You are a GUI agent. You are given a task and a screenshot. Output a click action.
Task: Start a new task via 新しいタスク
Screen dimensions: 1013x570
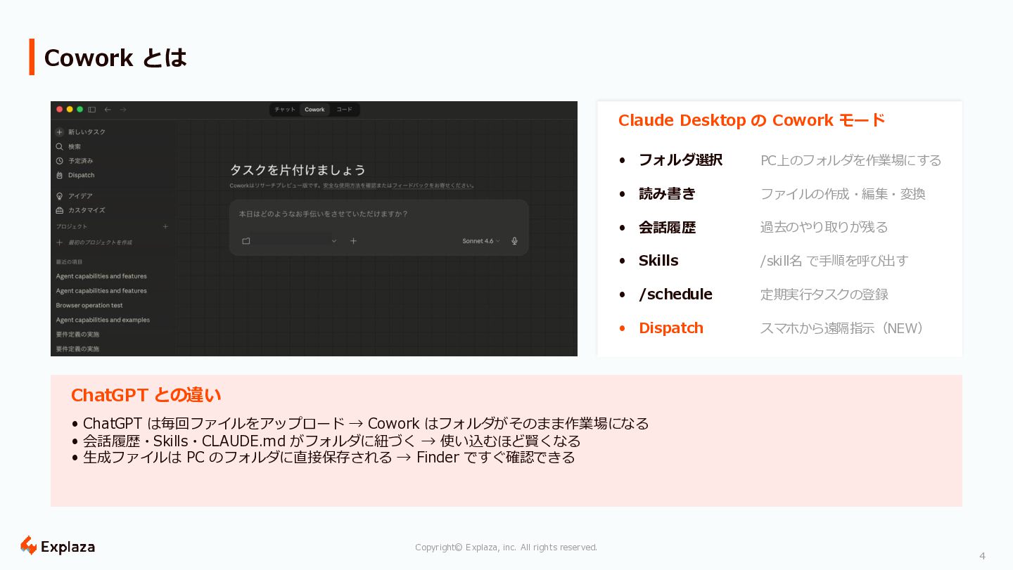(81, 132)
